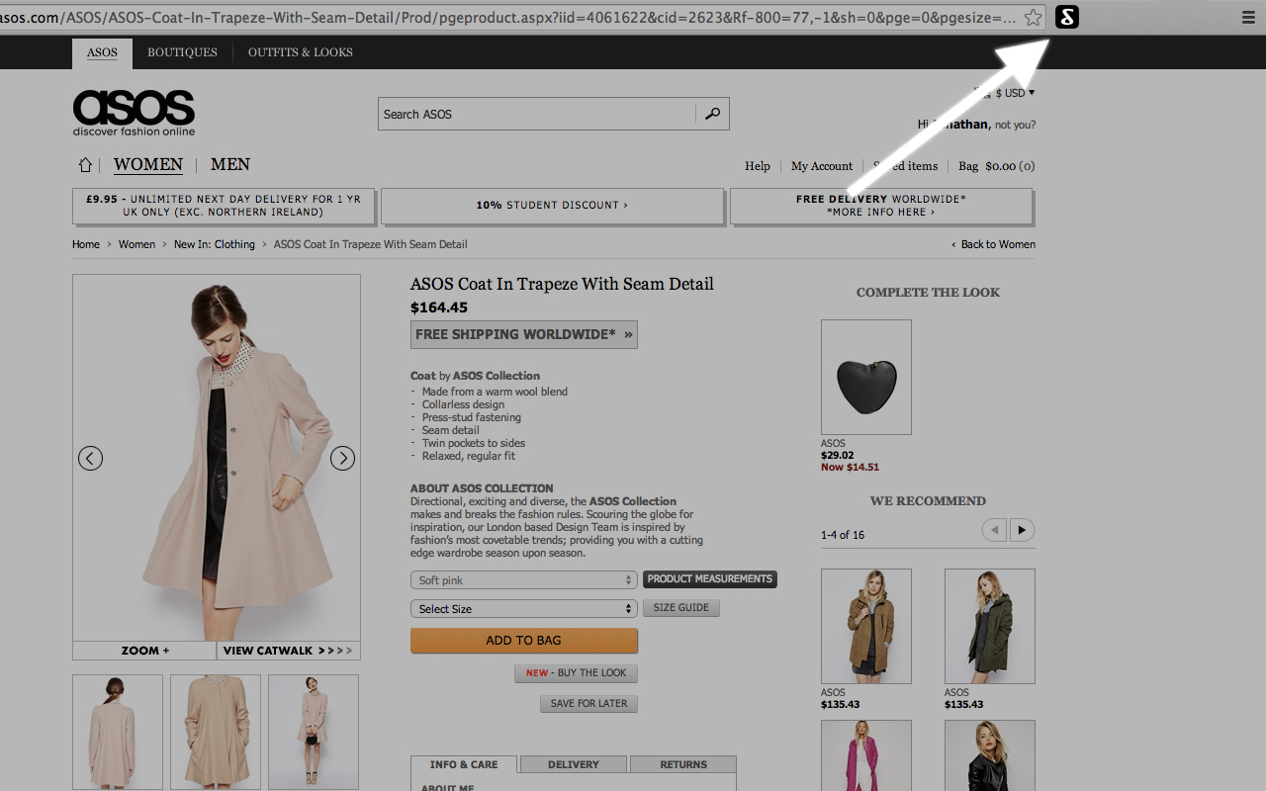Show next product image arrow
The height and width of the screenshot is (791, 1266).
(342, 458)
